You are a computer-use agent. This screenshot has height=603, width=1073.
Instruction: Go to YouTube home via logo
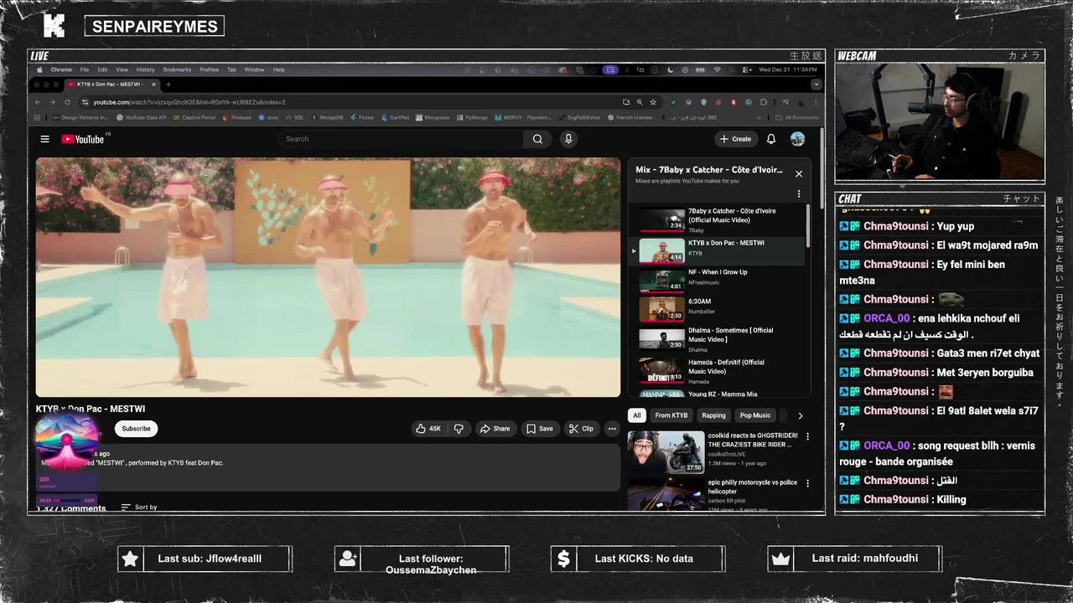click(83, 139)
